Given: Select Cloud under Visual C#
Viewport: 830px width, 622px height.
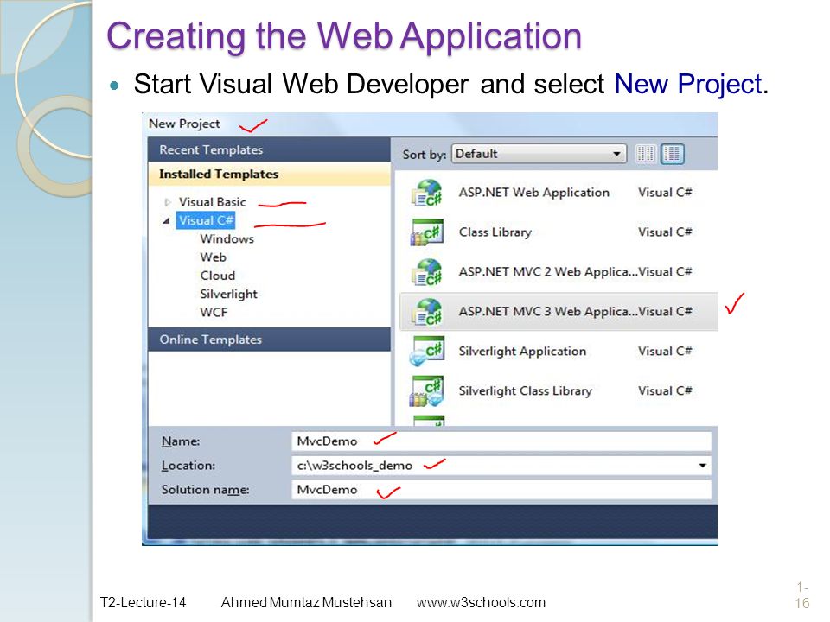Looking at the screenshot, I should point(218,276).
